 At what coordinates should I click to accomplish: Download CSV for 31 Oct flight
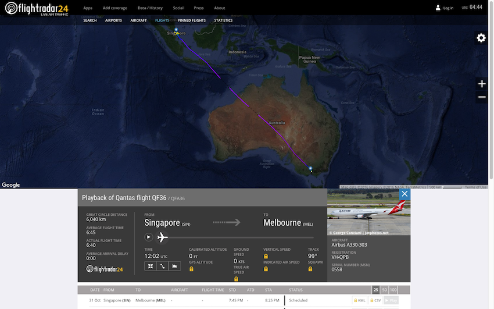click(375, 300)
